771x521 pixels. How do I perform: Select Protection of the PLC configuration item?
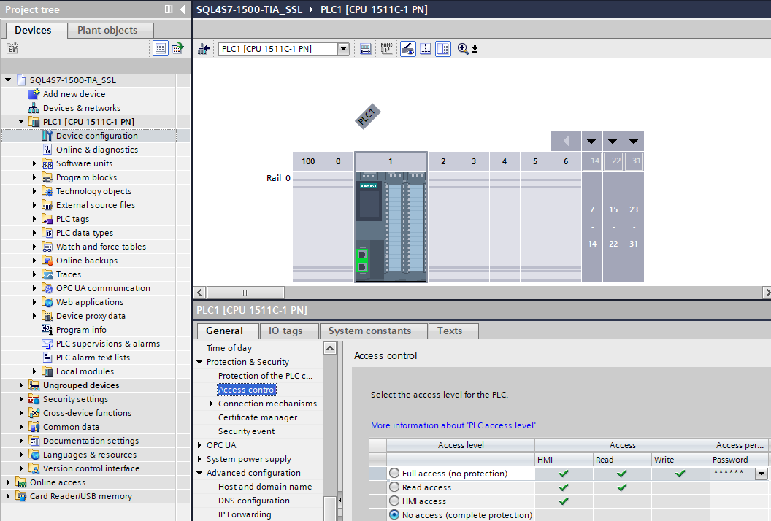click(x=265, y=376)
